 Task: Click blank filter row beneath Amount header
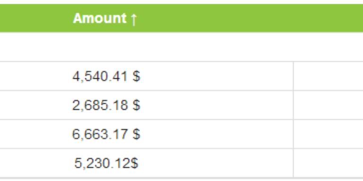181,47
